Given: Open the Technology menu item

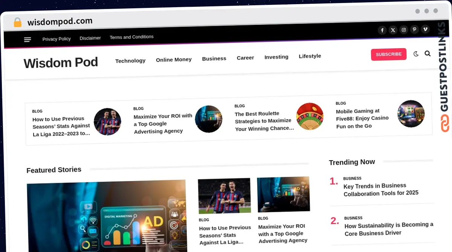Looking at the screenshot, I should pos(130,61).
